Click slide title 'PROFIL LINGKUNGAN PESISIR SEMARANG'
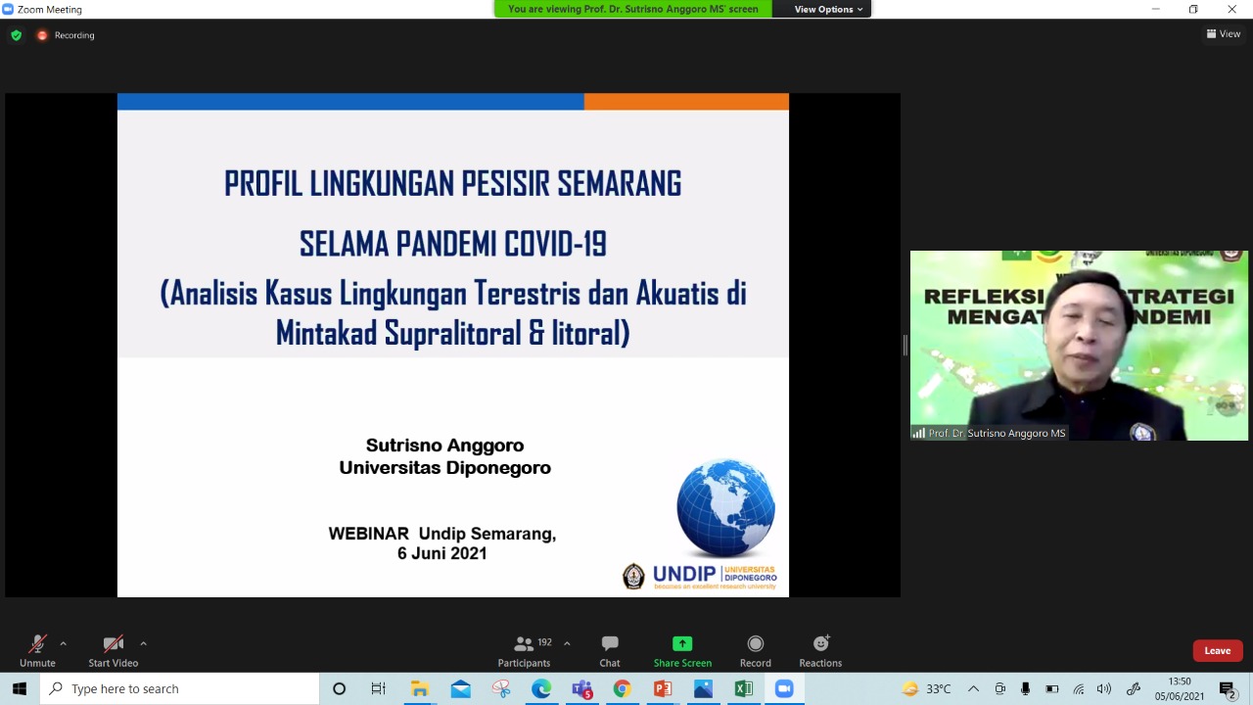This screenshot has height=705, width=1253. (x=452, y=183)
